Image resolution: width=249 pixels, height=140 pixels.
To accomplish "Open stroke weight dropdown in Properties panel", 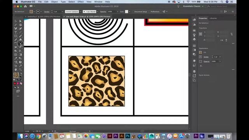I will tap(220, 57).
